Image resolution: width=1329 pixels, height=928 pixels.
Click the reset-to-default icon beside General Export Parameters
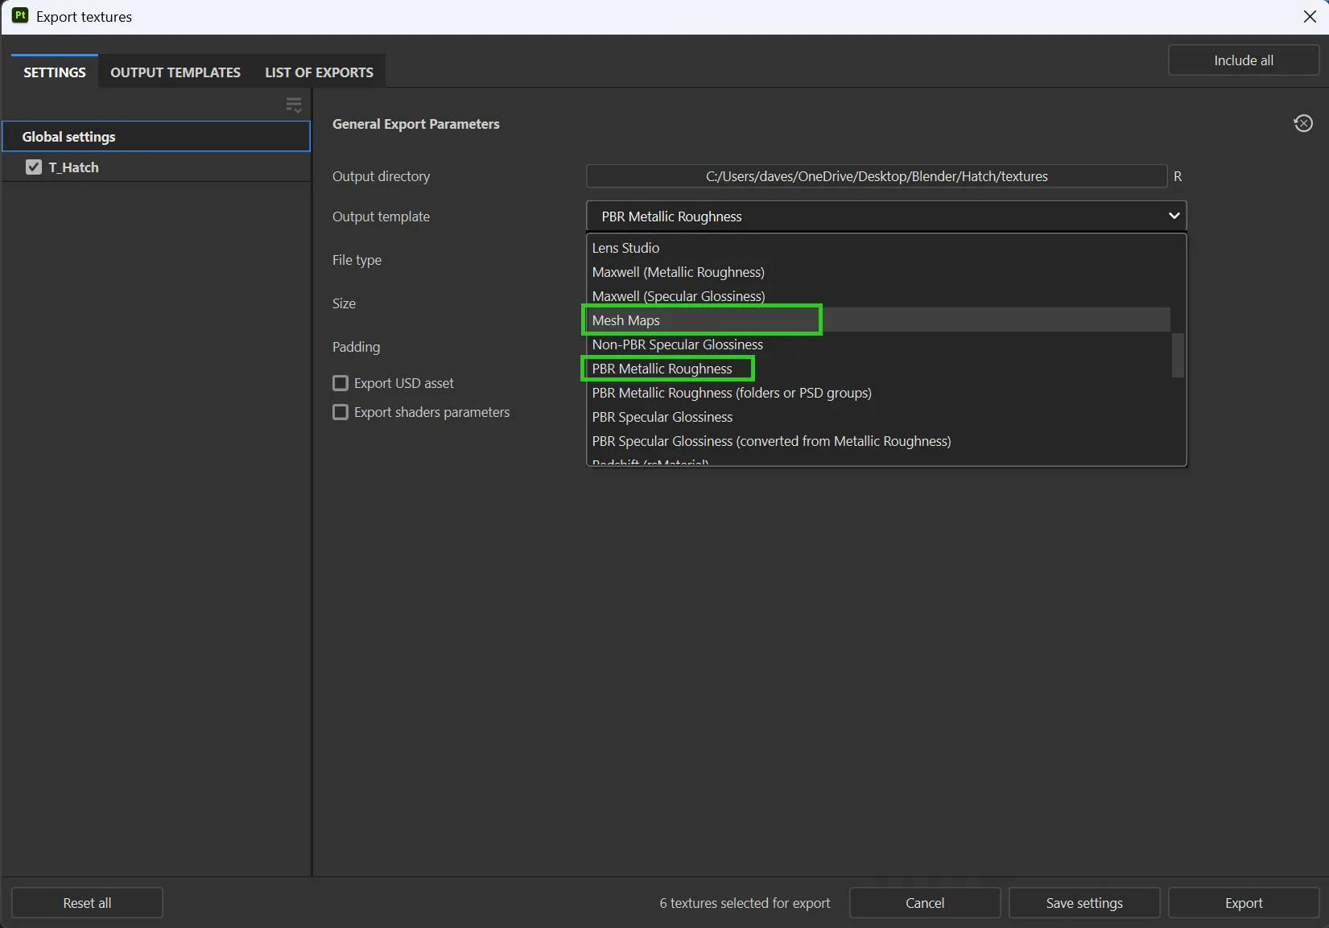[x=1303, y=123]
